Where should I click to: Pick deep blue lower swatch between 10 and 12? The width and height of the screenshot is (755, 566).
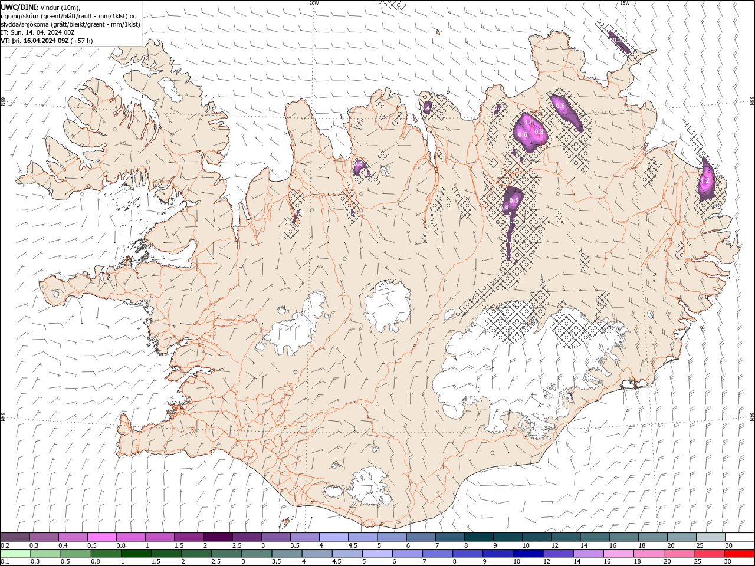tap(528, 554)
